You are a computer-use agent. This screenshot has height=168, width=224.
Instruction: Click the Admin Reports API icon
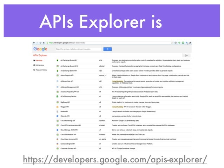point(58,75)
